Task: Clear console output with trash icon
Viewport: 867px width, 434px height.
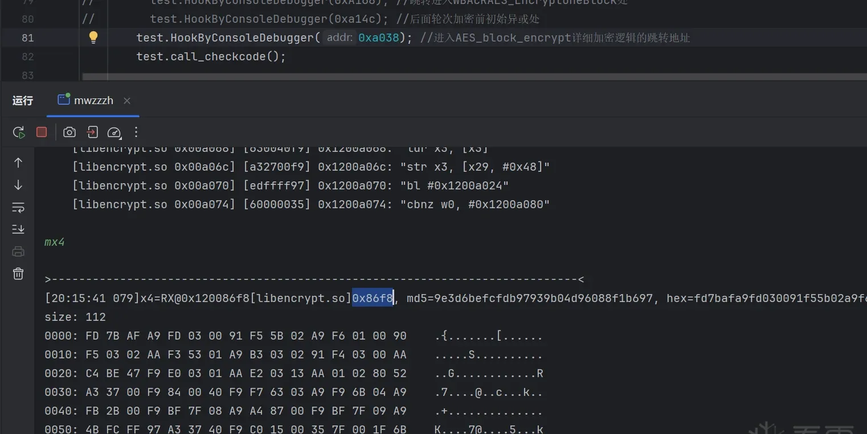Action: pyautogui.click(x=18, y=274)
